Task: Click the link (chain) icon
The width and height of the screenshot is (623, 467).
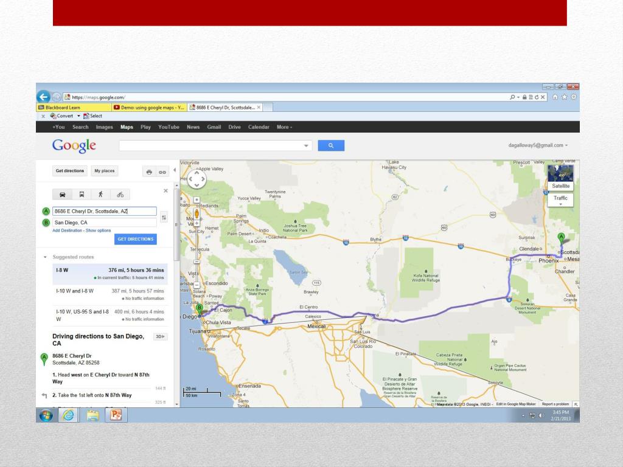Action: [x=162, y=172]
